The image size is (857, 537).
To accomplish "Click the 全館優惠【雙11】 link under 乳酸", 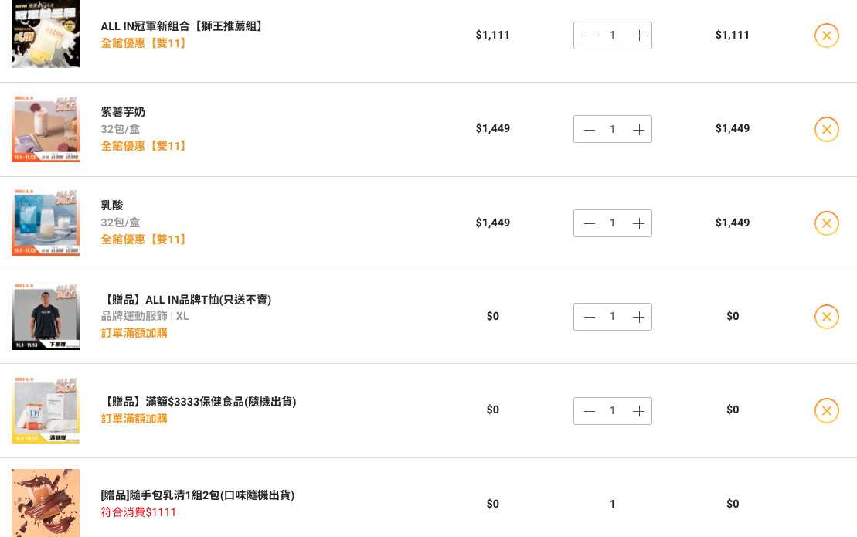I will pyautogui.click(x=145, y=240).
